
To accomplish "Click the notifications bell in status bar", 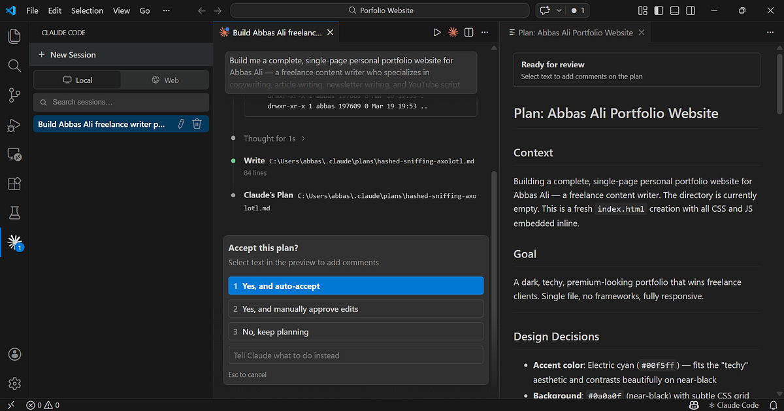I will point(774,405).
